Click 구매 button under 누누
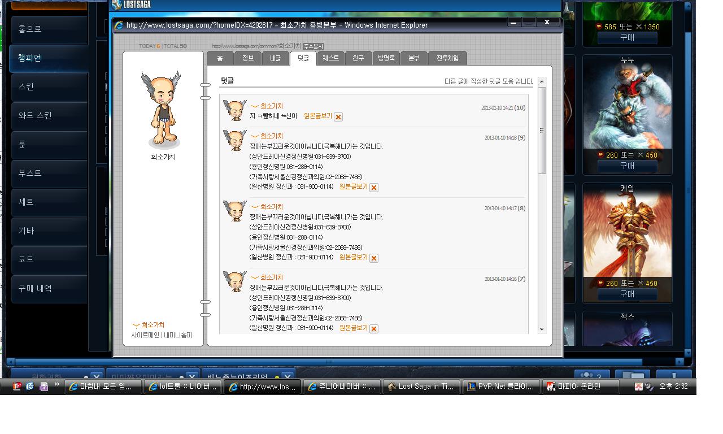The height and width of the screenshot is (434, 723). (x=628, y=166)
